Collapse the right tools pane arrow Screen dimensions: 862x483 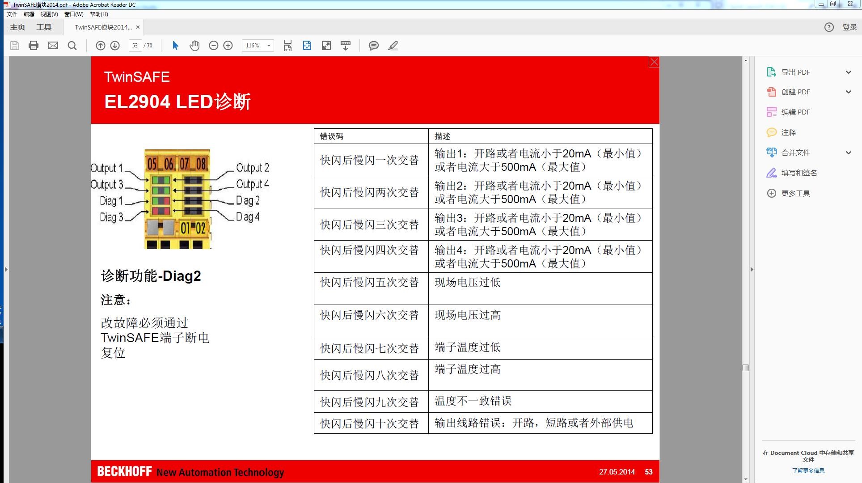pyautogui.click(x=752, y=269)
